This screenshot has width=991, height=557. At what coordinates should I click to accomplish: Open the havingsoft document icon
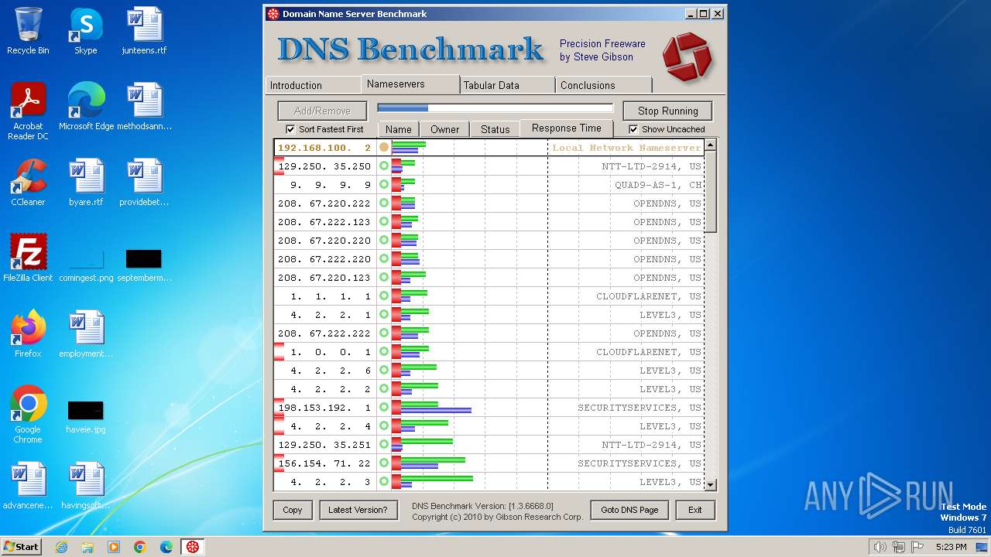coord(86,486)
